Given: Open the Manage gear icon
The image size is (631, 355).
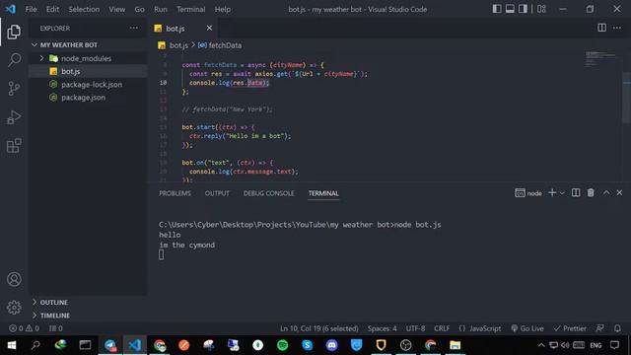Looking at the screenshot, I should click(14, 307).
